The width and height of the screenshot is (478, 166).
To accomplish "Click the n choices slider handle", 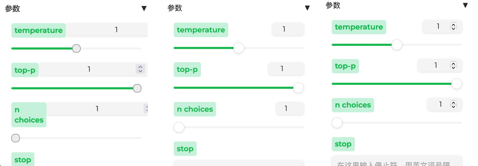I will [15, 138].
